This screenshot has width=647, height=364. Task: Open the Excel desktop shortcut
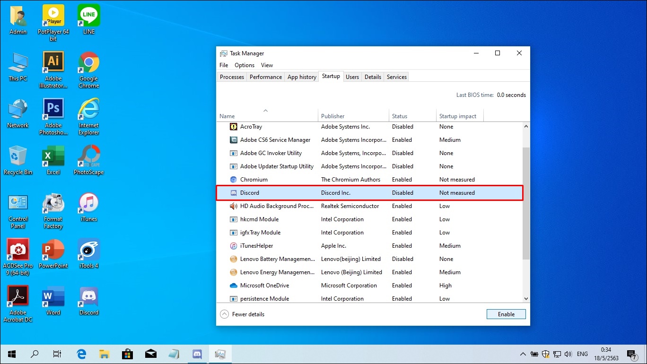53,160
